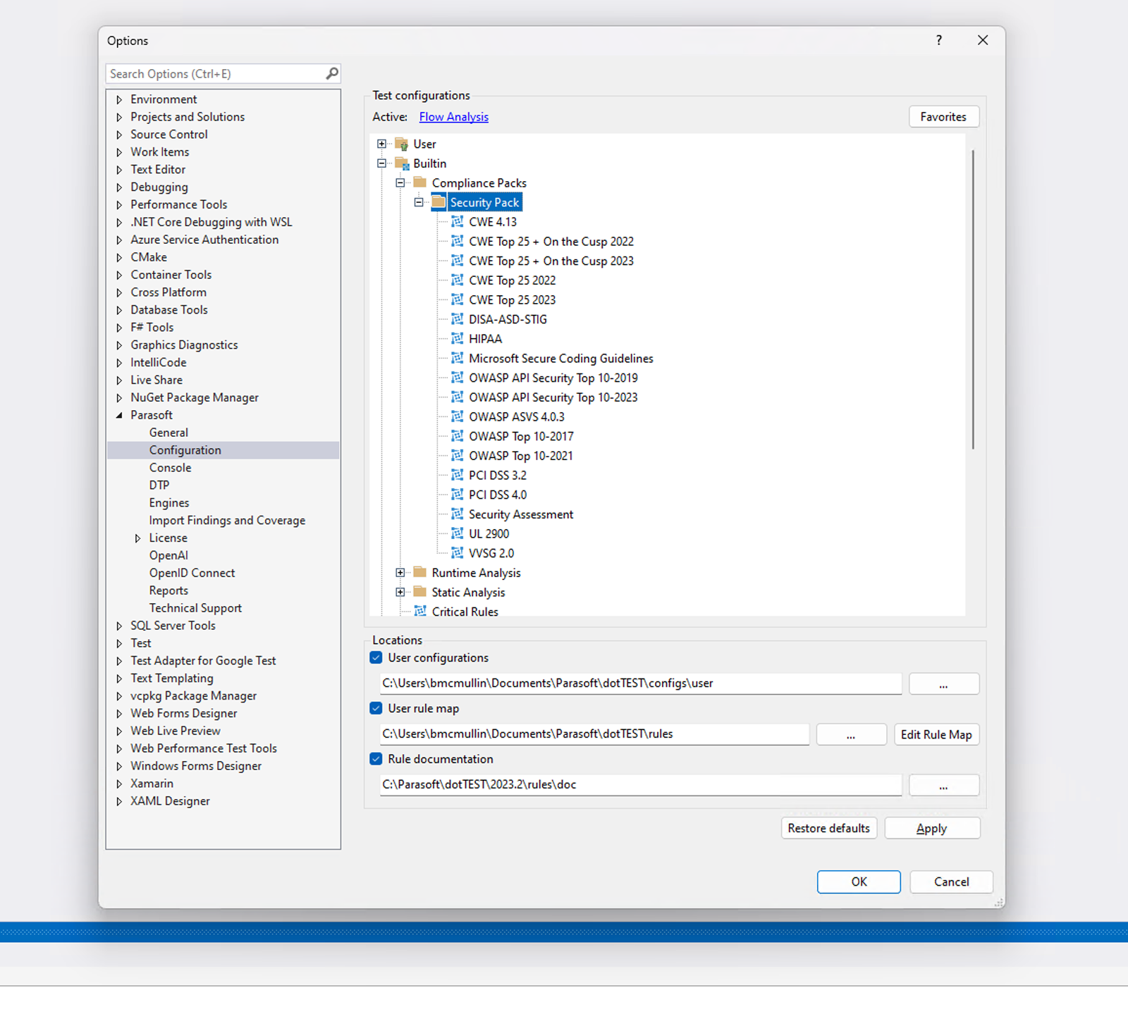Click Restore defaults button
1128x1009 pixels.
[828, 828]
